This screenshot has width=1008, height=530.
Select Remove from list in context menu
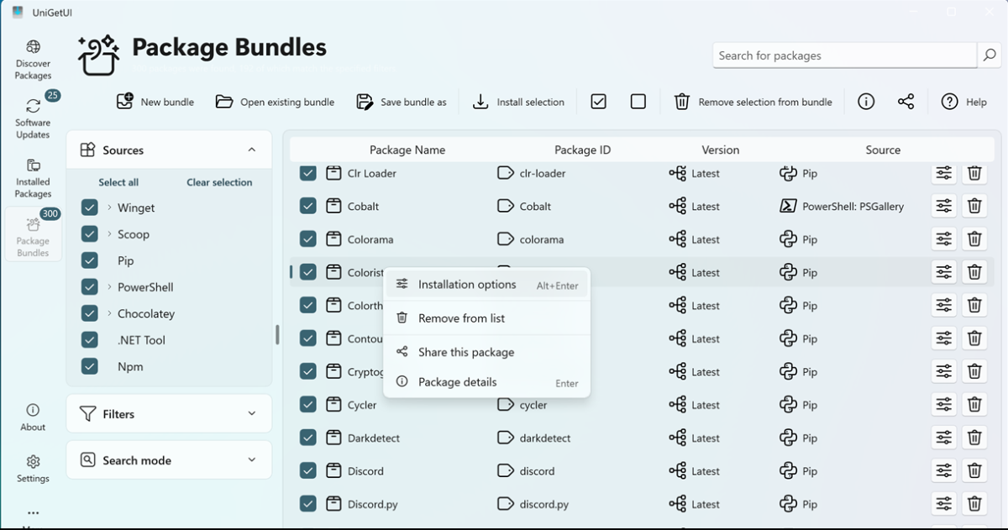(487, 318)
